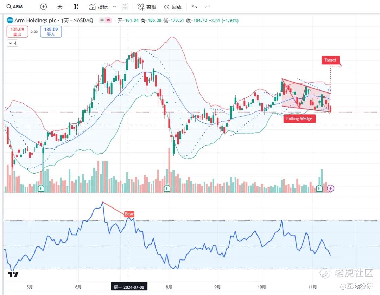The height and width of the screenshot is (295, 380).
Task: Expand the indicators favorites chevron
Action: click(115, 7)
